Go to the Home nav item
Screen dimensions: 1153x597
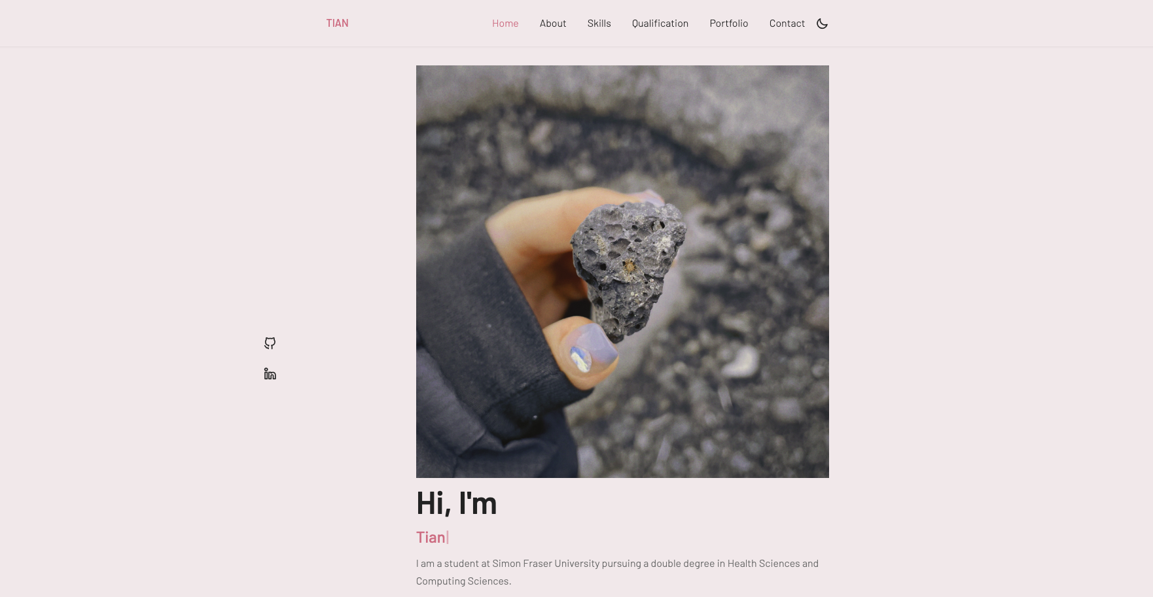(505, 24)
